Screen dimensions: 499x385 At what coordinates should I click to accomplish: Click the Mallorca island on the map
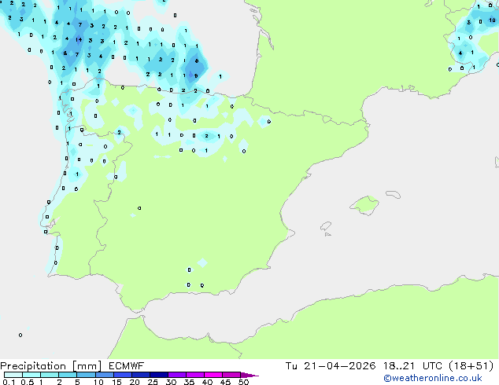[364, 205]
